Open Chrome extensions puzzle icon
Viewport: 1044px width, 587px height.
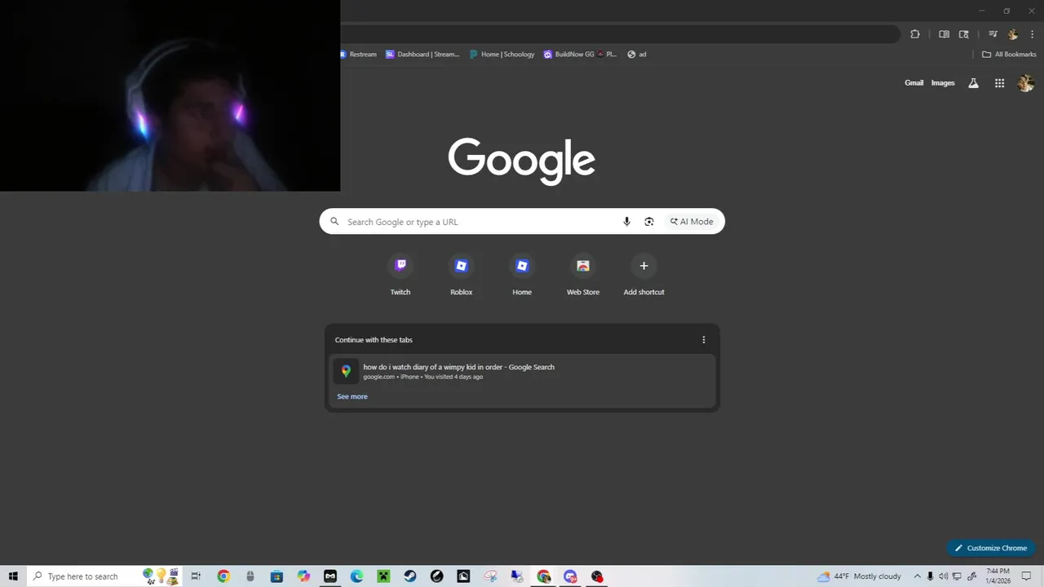coord(915,34)
